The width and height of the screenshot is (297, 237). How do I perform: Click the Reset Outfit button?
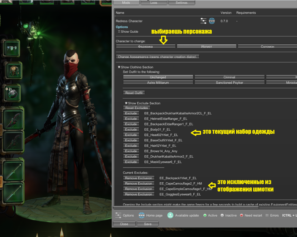click(x=134, y=93)
